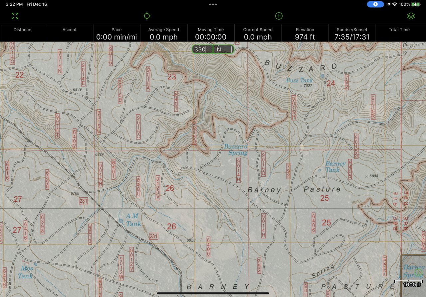Select the Distance stat cell
The height and width of the screenshot is (297, 426).
[x=22, y=33]
